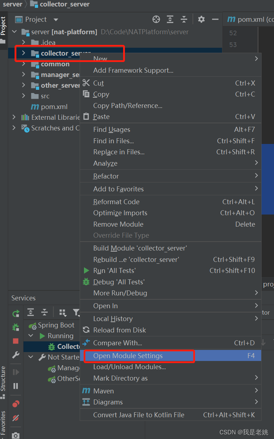
Task: Expand the manager_server module chevron
Action: [23, 74]
